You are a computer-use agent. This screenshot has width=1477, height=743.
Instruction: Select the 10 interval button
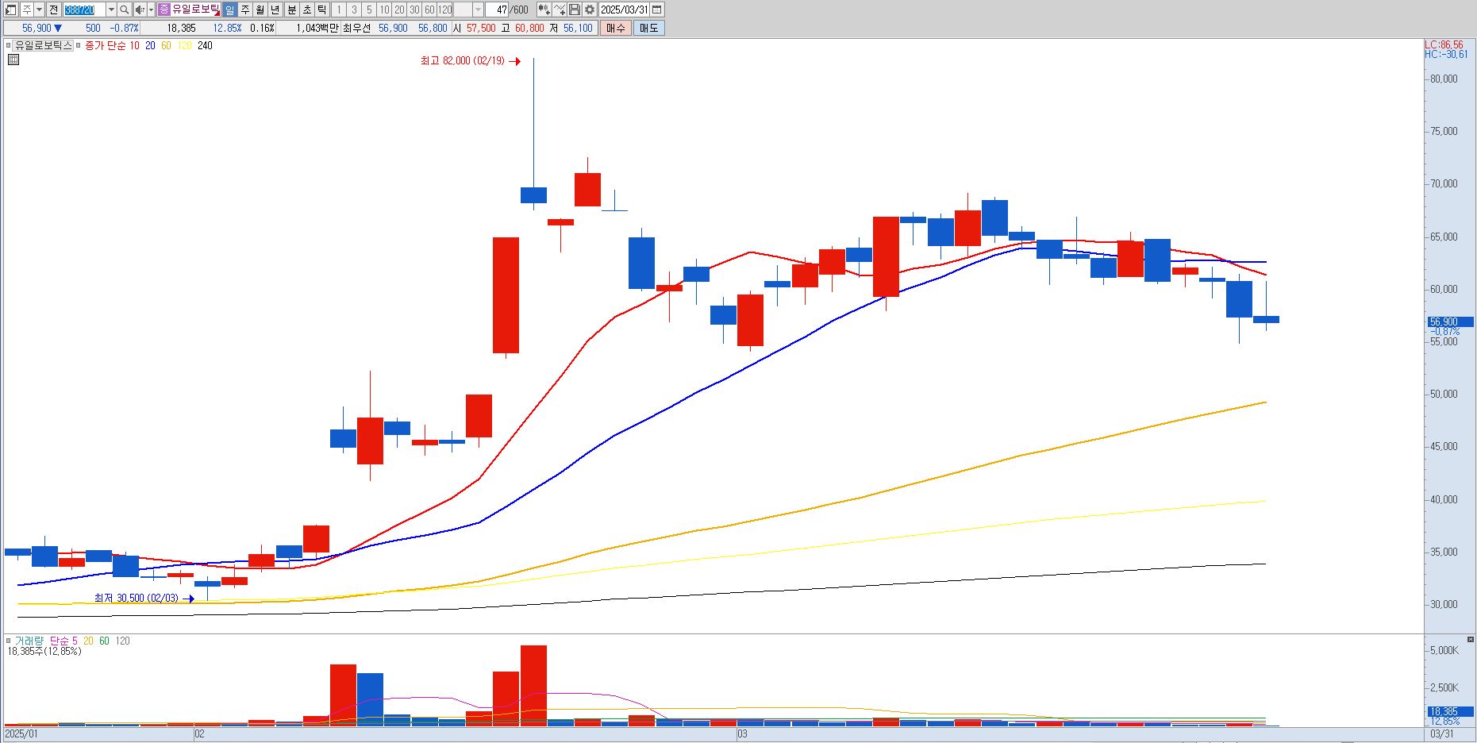point(384,10)
